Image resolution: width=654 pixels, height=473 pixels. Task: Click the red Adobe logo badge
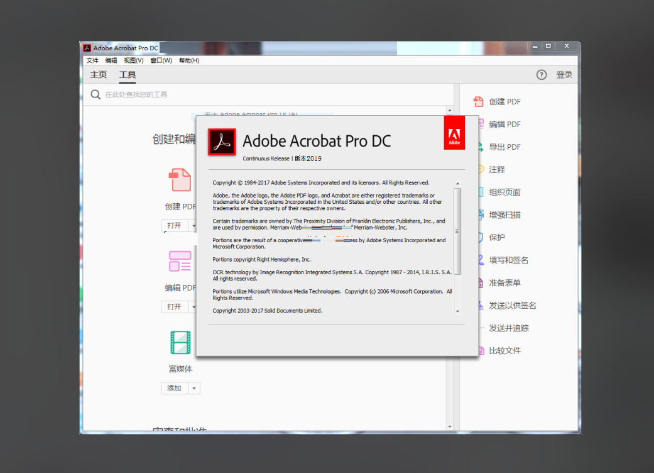click(454, 133)
